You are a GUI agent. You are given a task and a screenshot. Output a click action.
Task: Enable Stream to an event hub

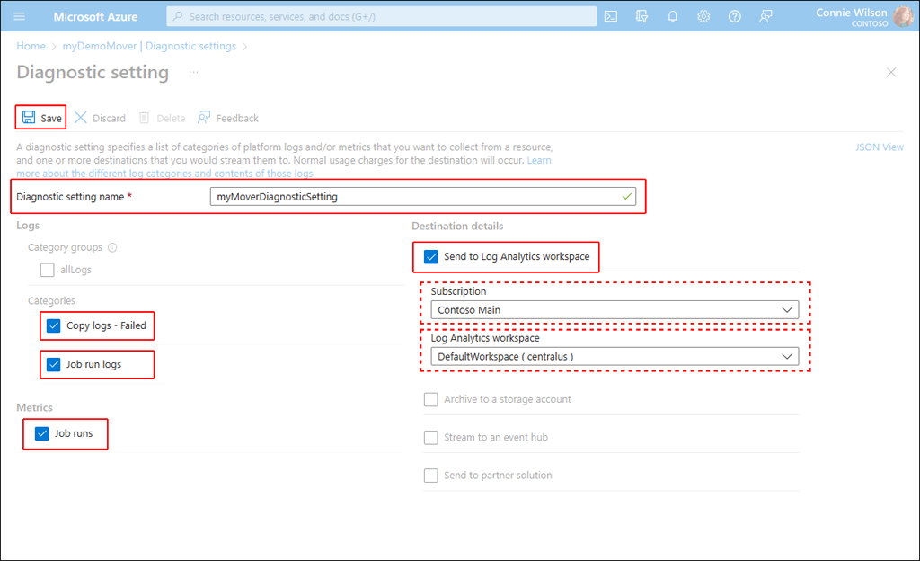pos(430,438)
